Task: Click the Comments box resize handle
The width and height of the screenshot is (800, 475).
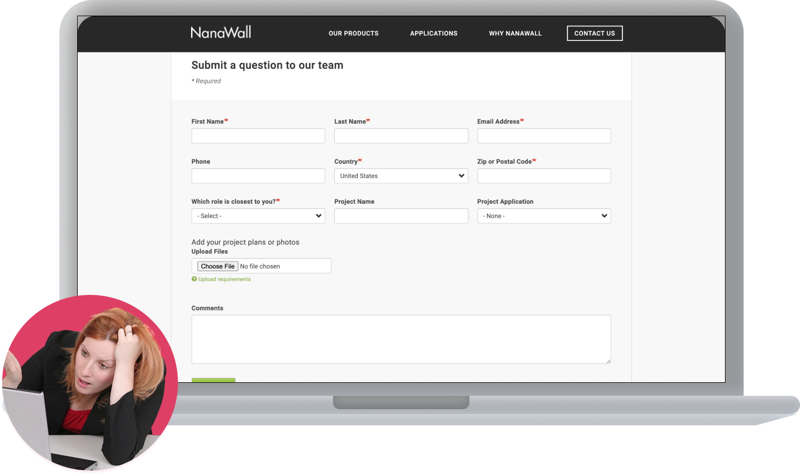Action: (608, 361)
